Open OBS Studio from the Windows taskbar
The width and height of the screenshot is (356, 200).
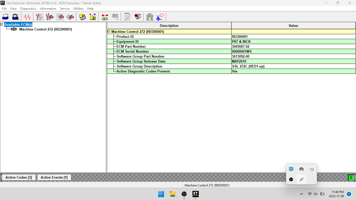(184, 194)
